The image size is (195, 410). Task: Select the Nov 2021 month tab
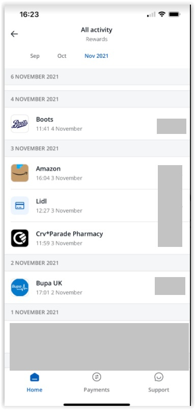tap(96, 56)
